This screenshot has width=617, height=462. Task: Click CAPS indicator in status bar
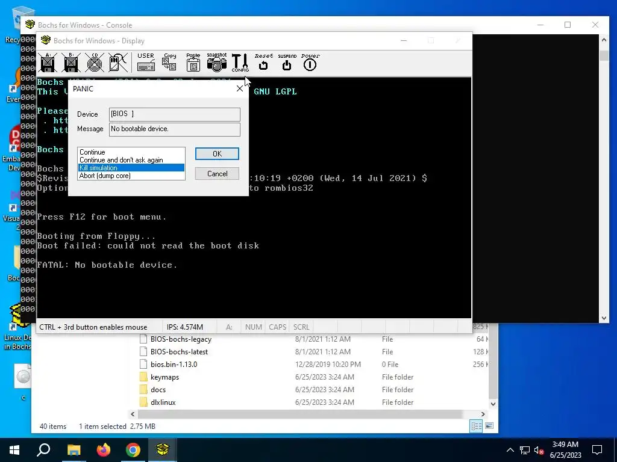coord(277,327)
